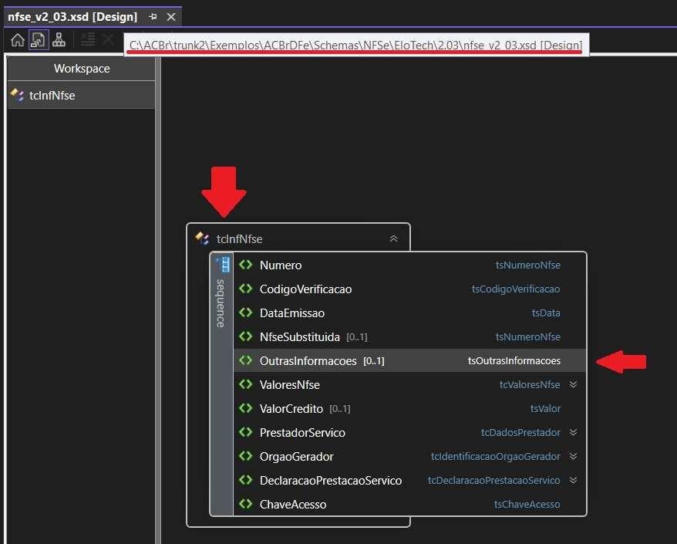
Task: Click the [0..1] cardinality on NfseSubstituida
Action: point(357,337)
